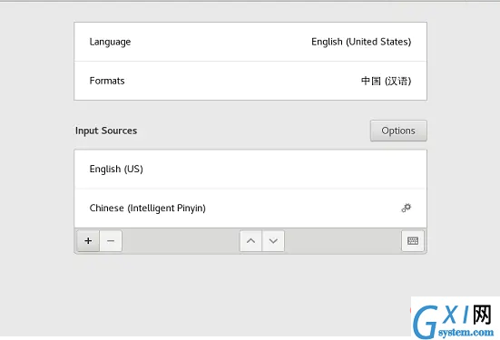
Task: Open Intelligent Pinyin preferences gear icon
Action: 407,208
